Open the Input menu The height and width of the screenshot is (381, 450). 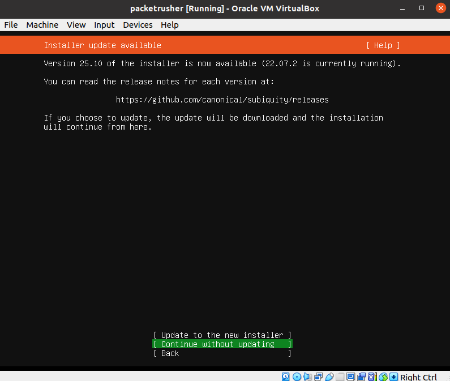[x=104, y=25]
